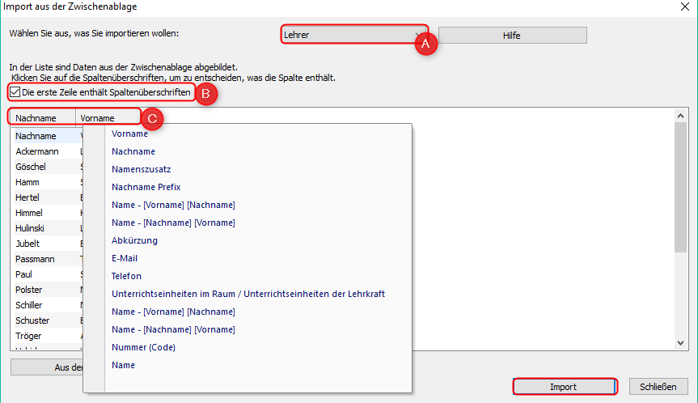The height and width of the screenshot is (403, 698).
Task: Select the Passmann row in the list
Action: [34, 259]
